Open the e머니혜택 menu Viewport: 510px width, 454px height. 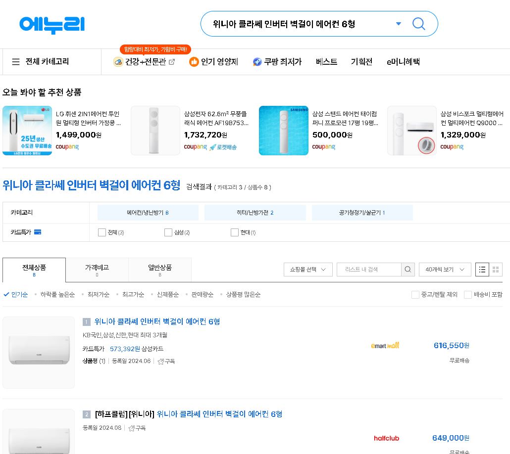403,62
